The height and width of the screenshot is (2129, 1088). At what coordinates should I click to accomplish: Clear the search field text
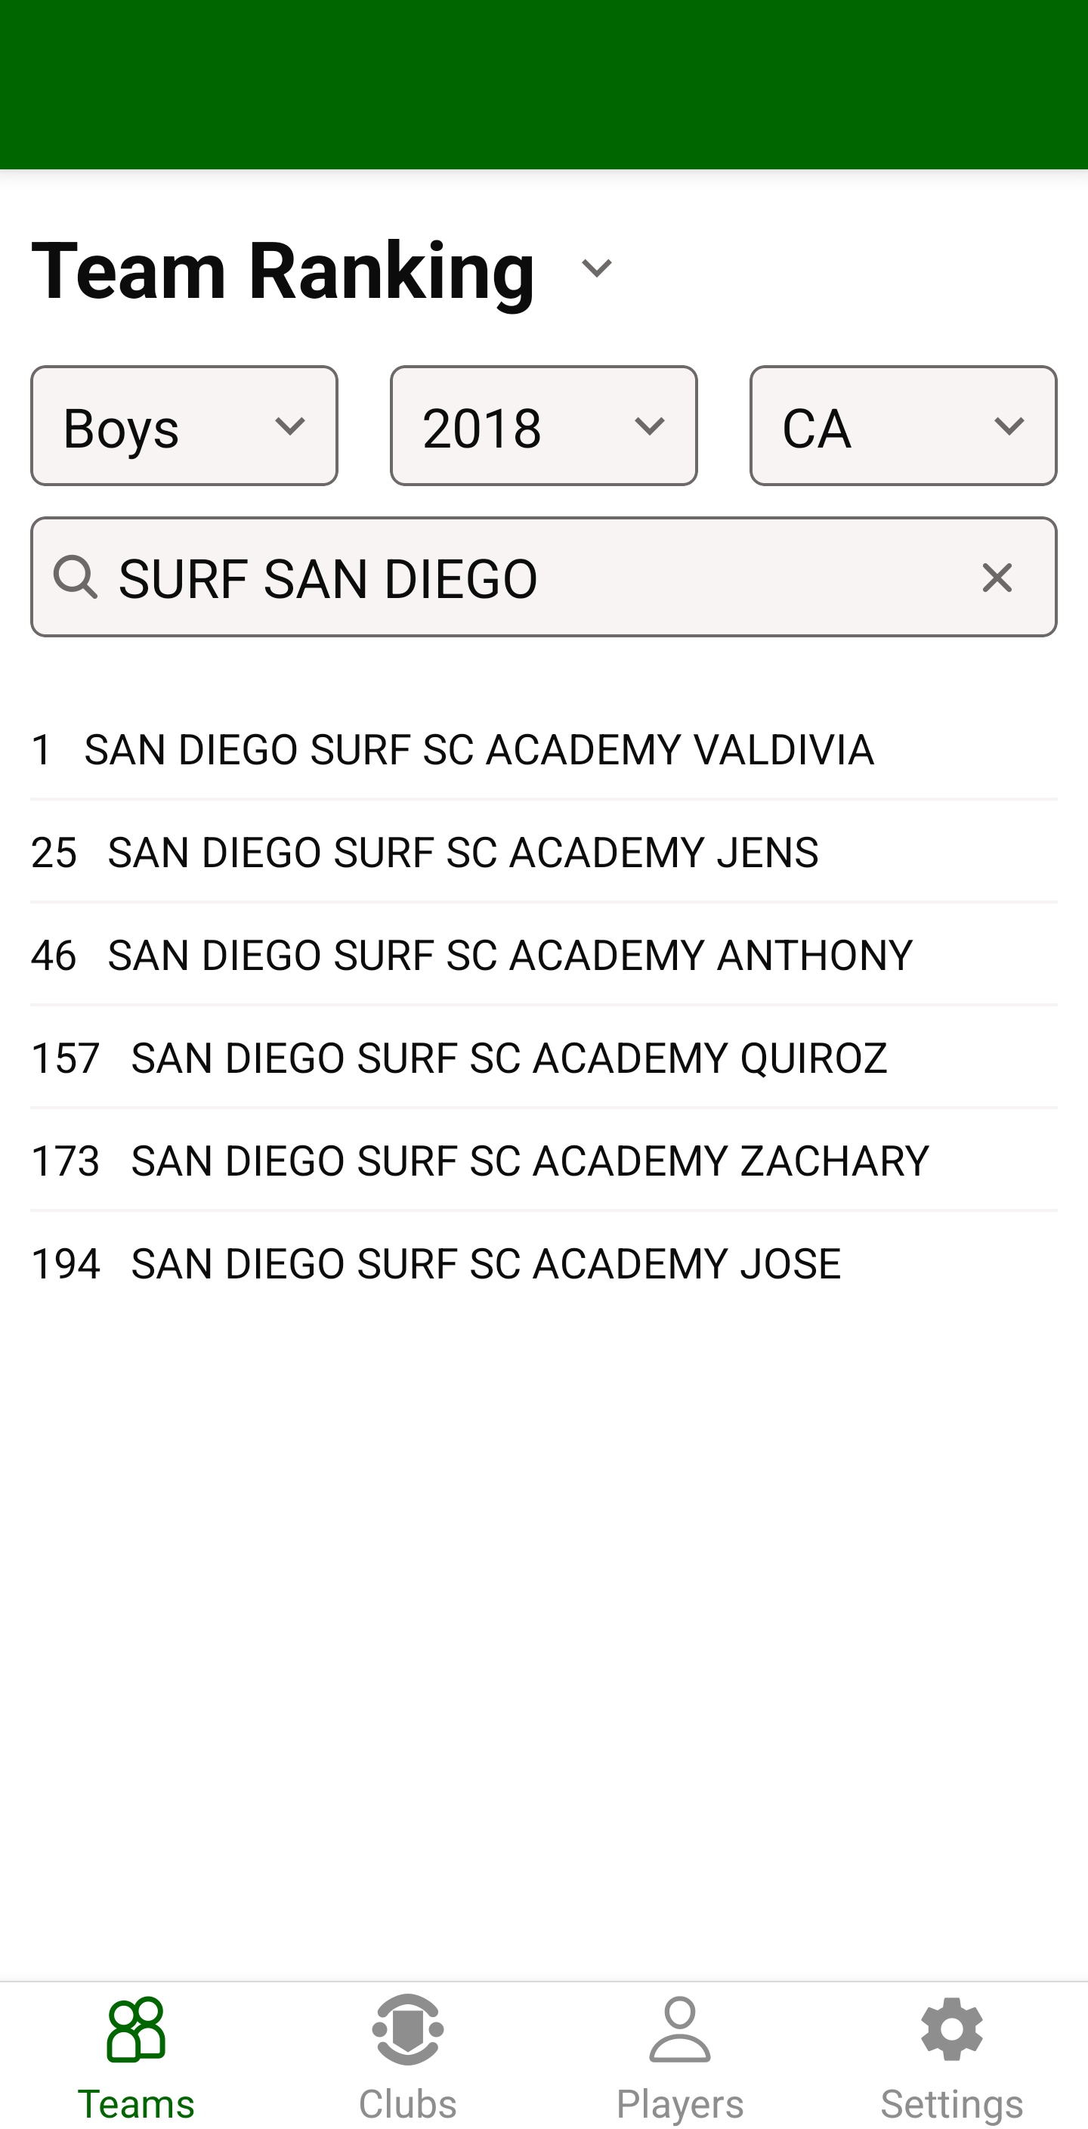tap(997, 578)
